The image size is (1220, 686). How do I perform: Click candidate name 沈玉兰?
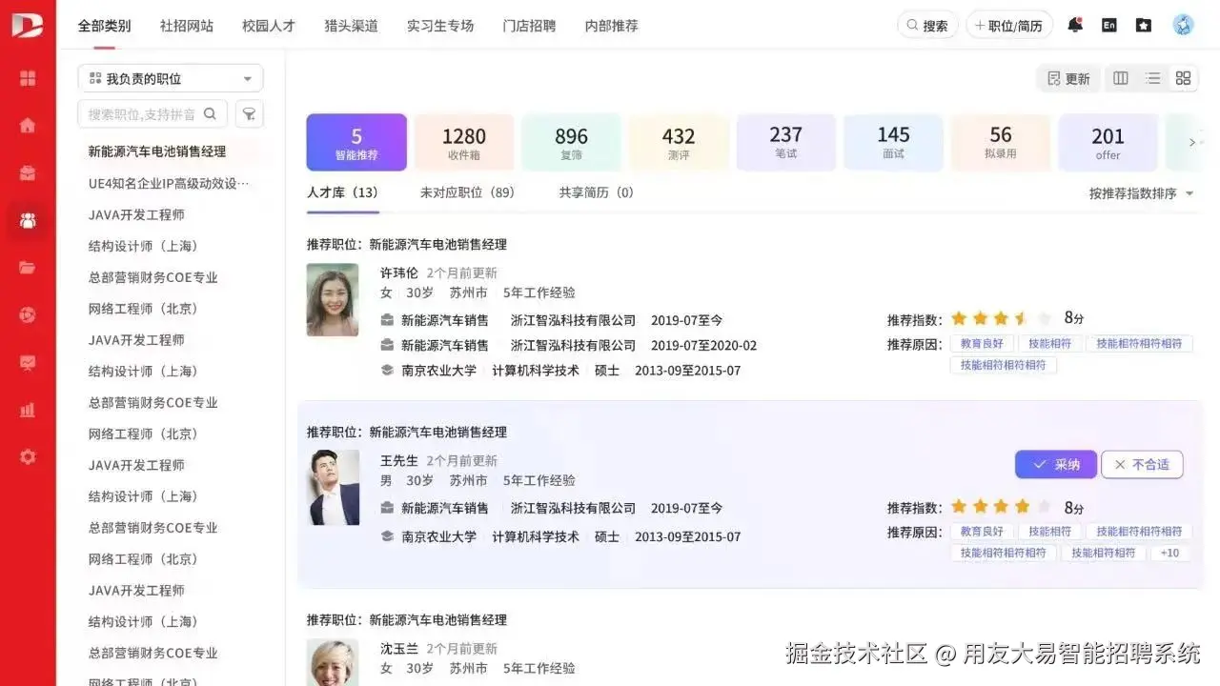click(x=399, y=649)
